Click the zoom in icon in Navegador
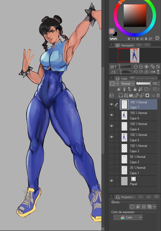 (x=141, y=67)
